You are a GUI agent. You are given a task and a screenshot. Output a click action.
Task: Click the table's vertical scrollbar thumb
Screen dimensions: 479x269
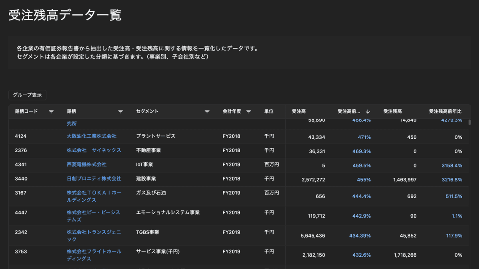point(469,122)
